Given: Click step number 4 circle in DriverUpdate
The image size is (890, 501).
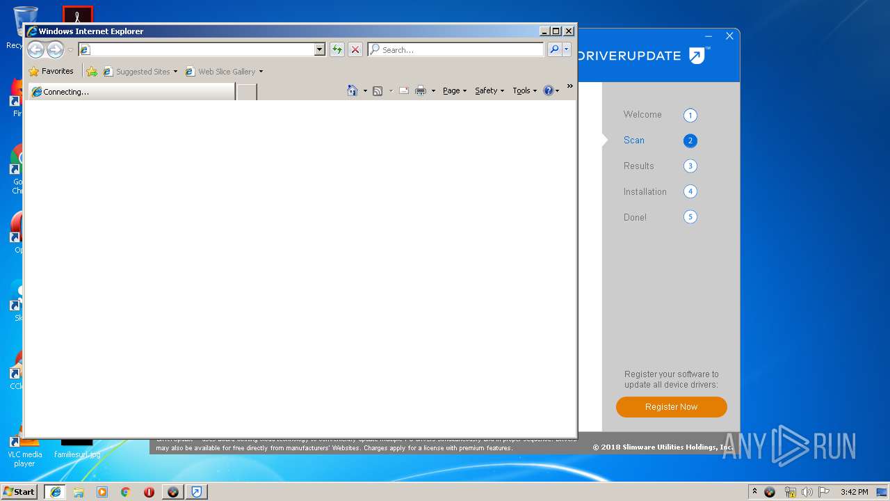Looking at the screenshot, I should [690, 191].
